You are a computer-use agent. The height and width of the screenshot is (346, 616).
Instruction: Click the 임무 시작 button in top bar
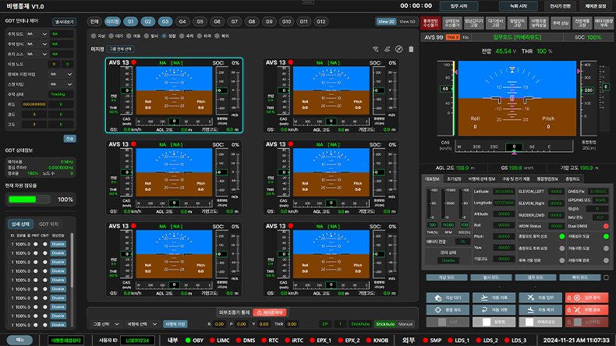(x=458, y=6)
